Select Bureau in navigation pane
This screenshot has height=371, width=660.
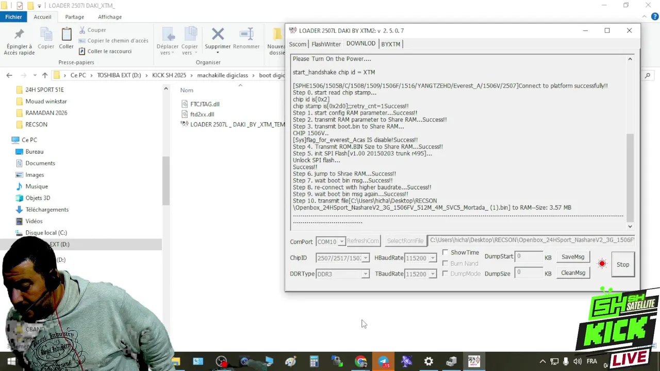34,151
